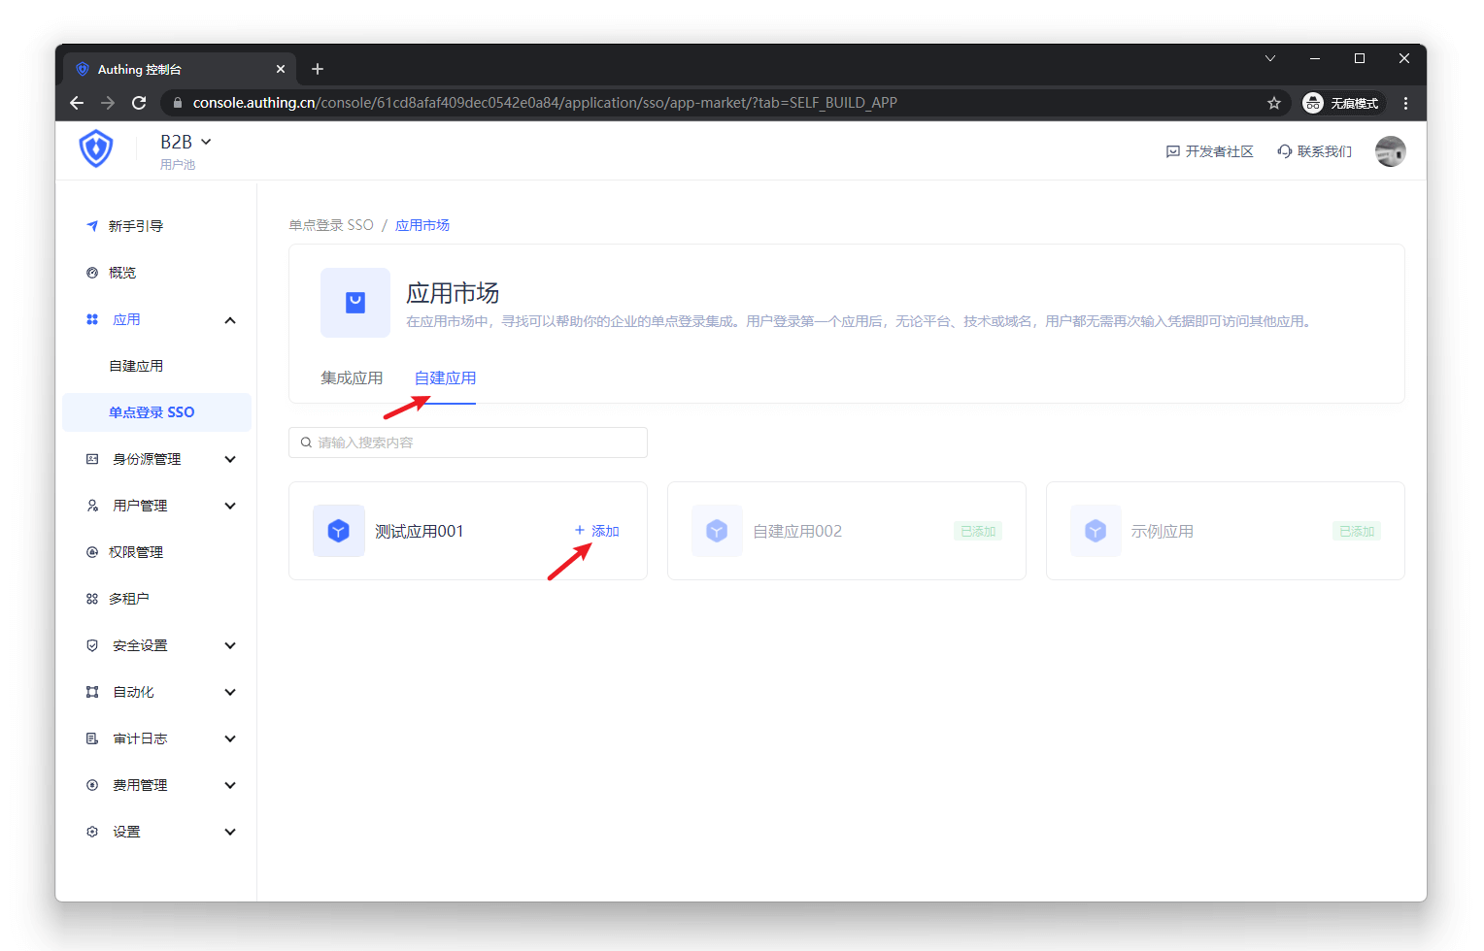Click the Authing shield logo
1484x951 pixels.
point(96,149)
